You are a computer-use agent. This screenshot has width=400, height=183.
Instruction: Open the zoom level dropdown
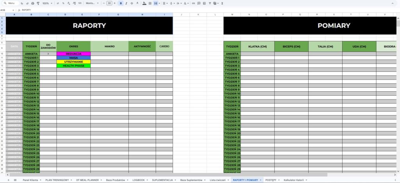pyautogui.click(x=47, y=3)
